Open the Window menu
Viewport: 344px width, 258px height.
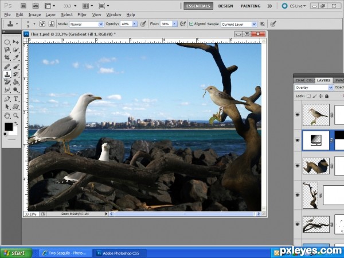click(x=114, y=15)
